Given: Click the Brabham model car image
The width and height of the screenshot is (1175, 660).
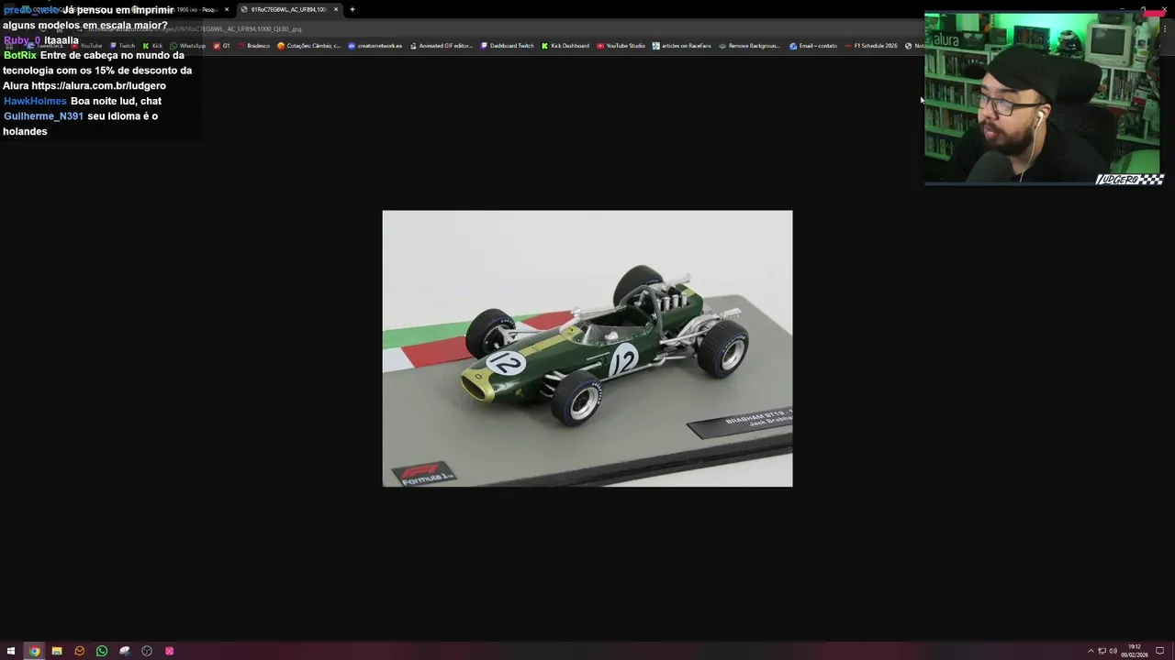Looking at the screenshot, I should [x=587, y=348].
